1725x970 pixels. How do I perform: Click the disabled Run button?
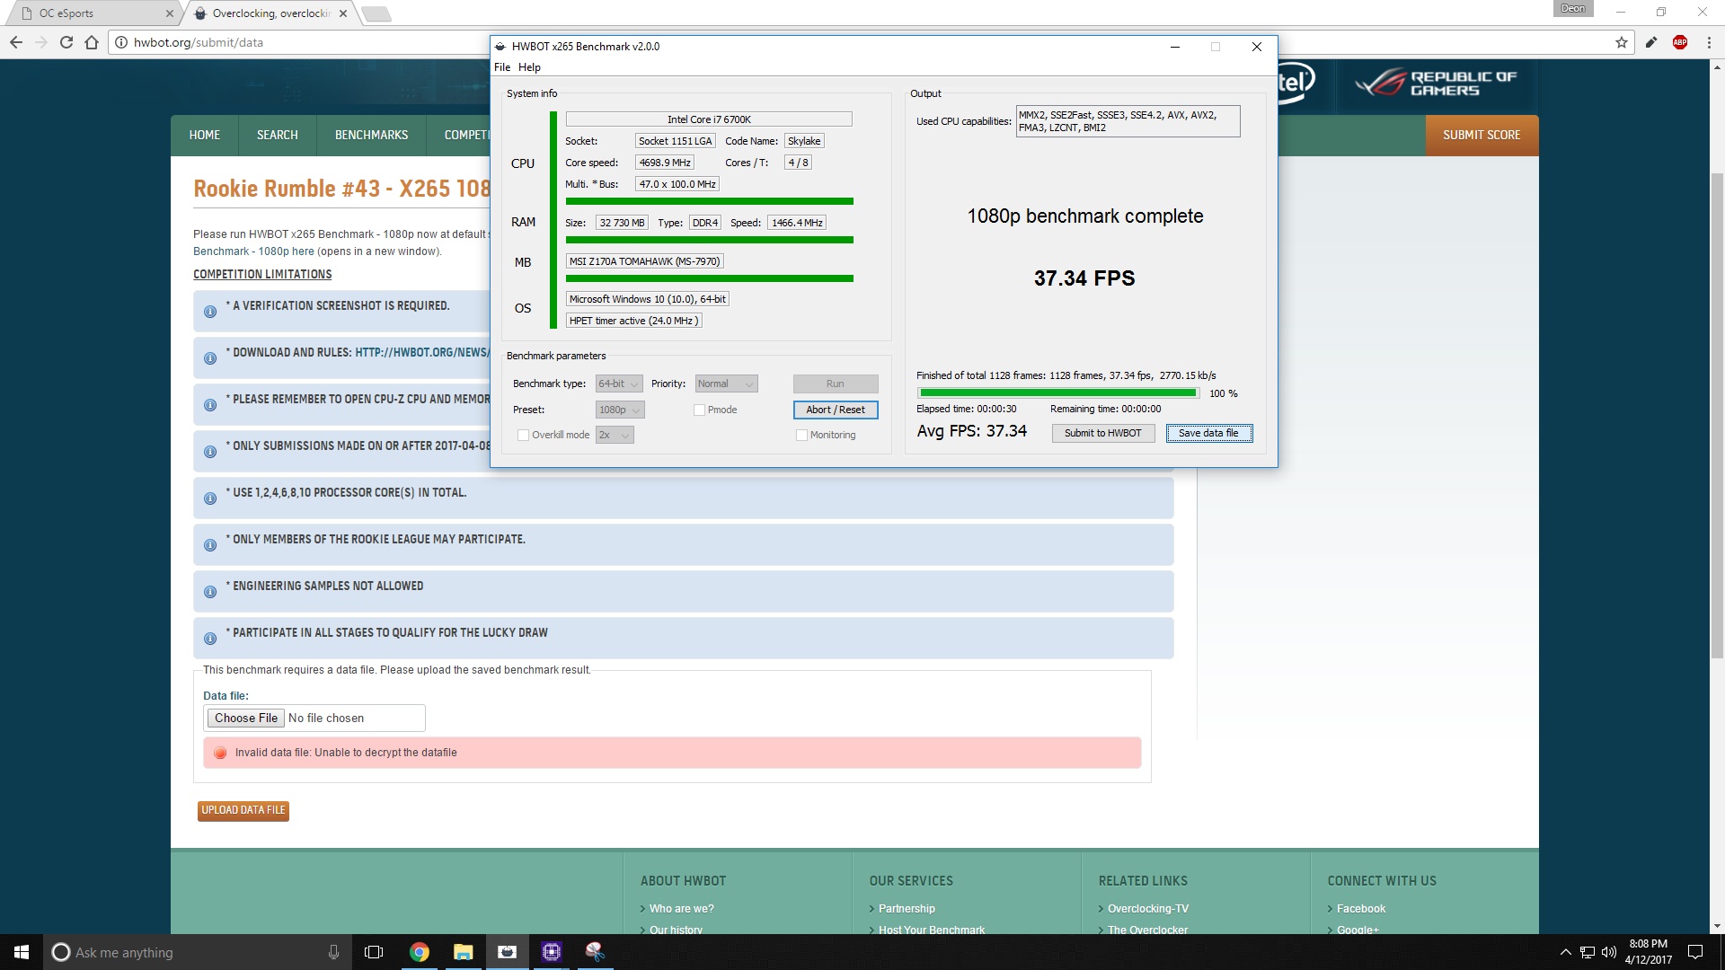836,384
